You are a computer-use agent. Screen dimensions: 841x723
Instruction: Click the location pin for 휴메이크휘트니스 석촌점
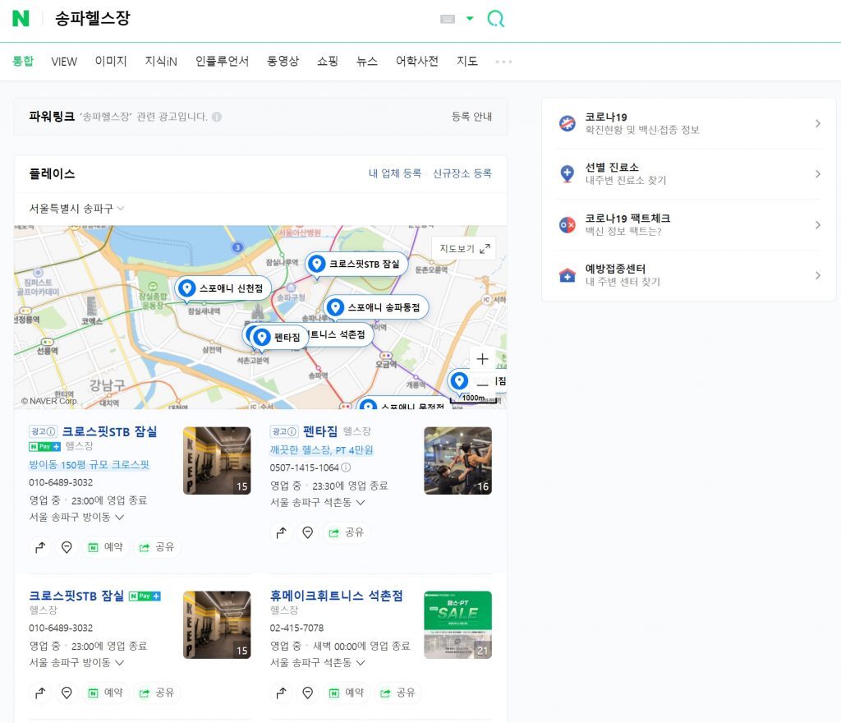(x=307, y=693)
